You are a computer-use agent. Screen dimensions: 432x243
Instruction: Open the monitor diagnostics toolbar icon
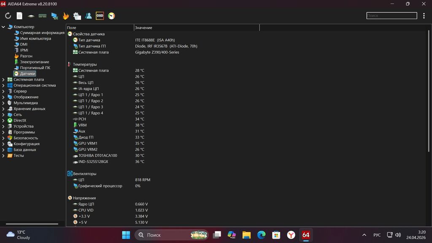[54, 16]
